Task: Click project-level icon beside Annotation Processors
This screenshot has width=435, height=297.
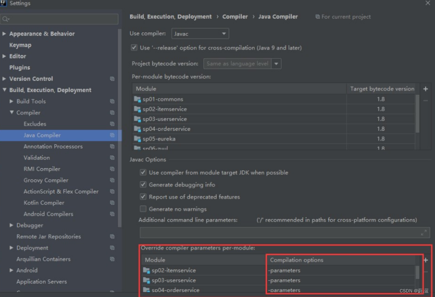Action: click(112, 146)
